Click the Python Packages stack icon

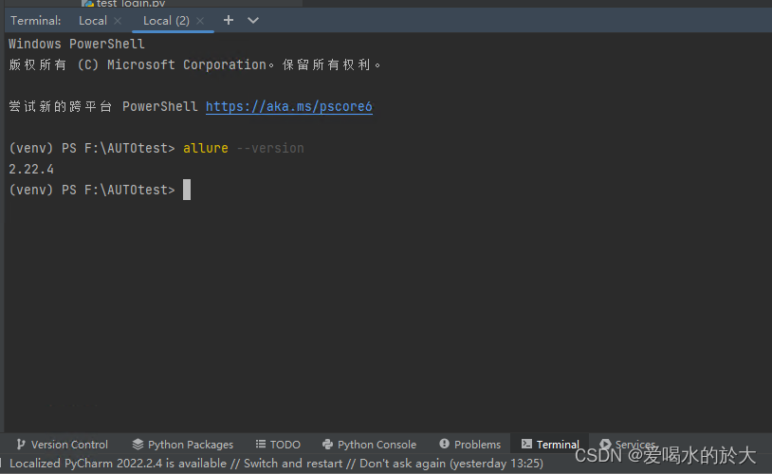click(138, 444)
